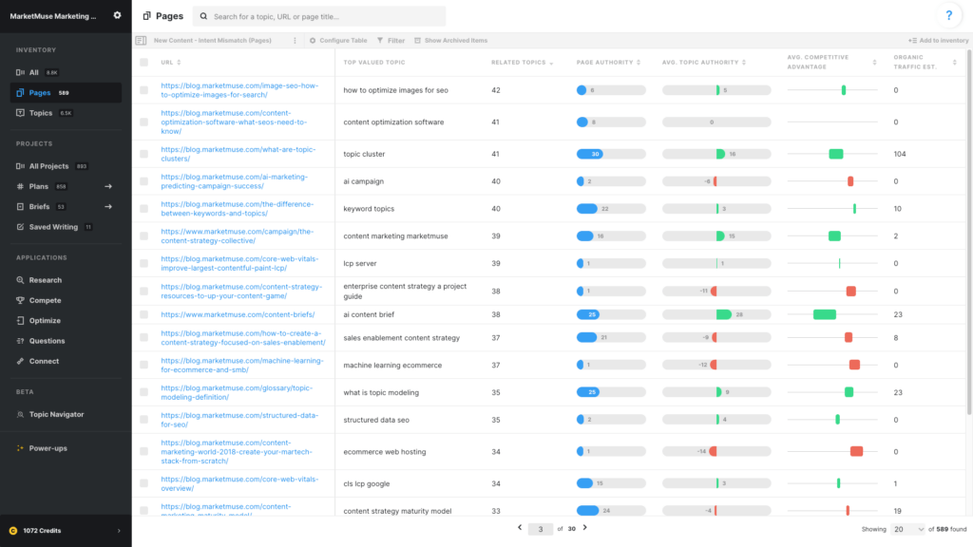
Task: Check the content-optimization-software row checkbox
Action: [x=144, y=123]
